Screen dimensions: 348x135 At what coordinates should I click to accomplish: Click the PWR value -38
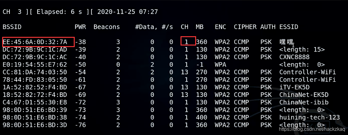(x=80, y=42)
